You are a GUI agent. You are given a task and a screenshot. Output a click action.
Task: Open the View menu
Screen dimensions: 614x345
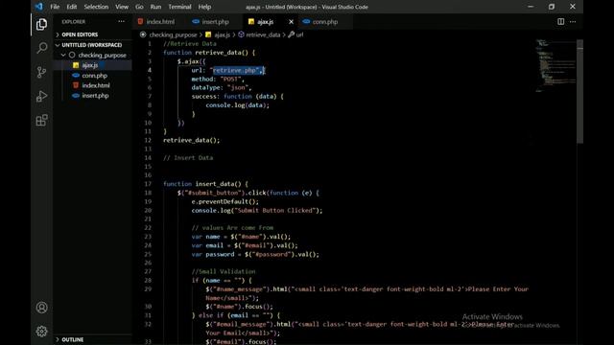[122, 7]
